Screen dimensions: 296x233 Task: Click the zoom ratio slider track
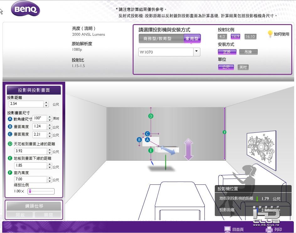41,191
